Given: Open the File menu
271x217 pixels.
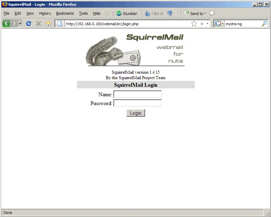Looking at the screenshot, I should pyautogui.click(x=6, y=13).
